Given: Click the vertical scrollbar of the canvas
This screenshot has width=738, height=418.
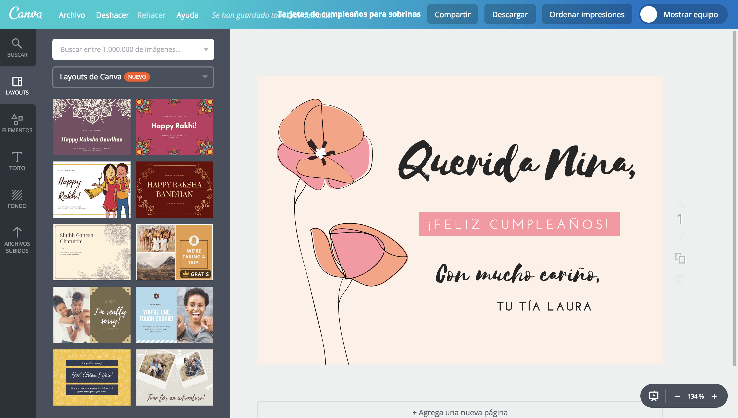Looking at the screenshot, I should (734, 198).
